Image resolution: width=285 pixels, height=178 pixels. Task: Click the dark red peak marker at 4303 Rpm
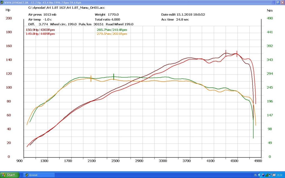click(x=226, y=53)
